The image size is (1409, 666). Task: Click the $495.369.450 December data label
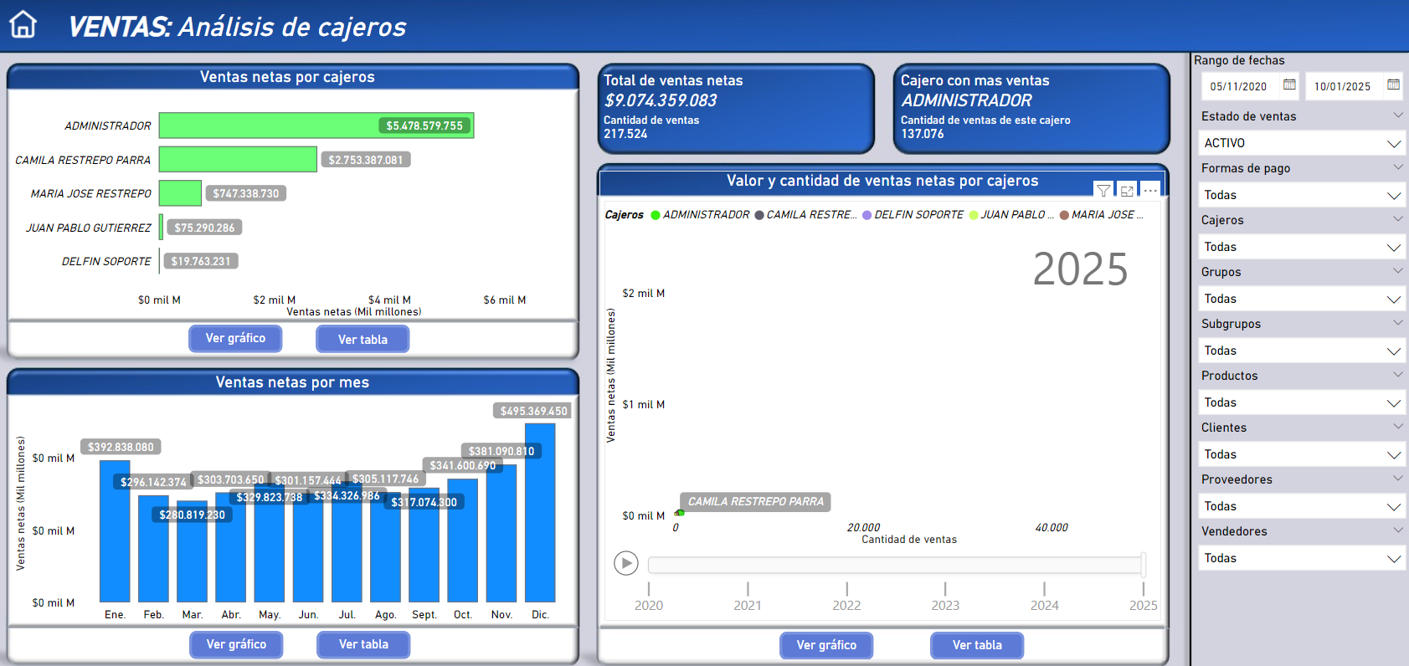[x=533, y=411]
